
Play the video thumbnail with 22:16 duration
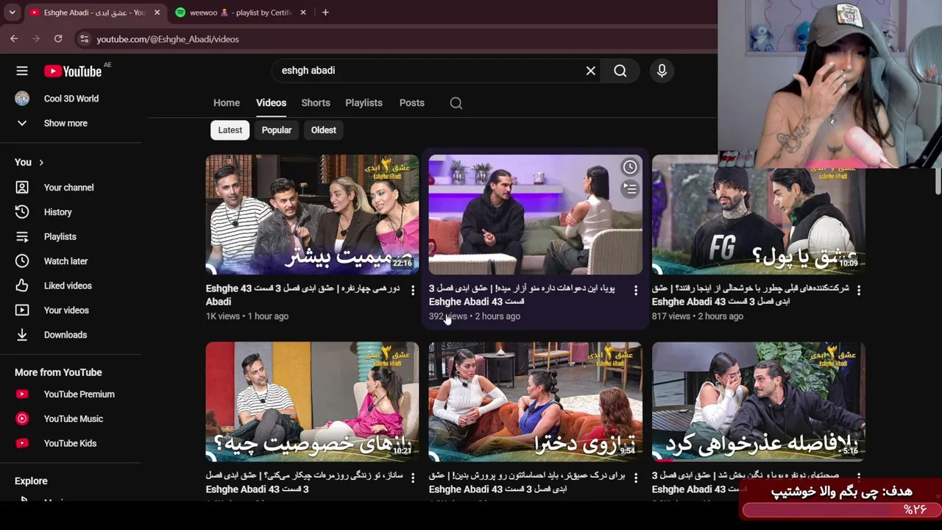click(312, 214)
